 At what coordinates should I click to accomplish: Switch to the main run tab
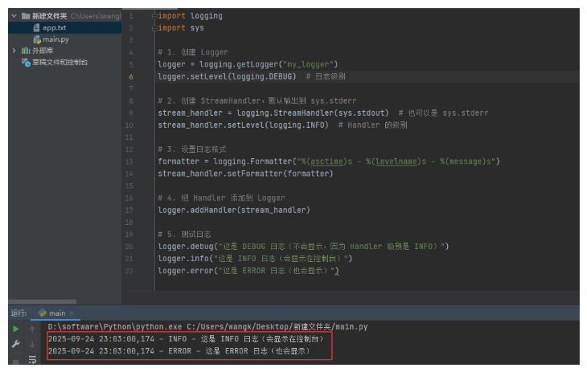pyautogui.click(x=56, y=313)
